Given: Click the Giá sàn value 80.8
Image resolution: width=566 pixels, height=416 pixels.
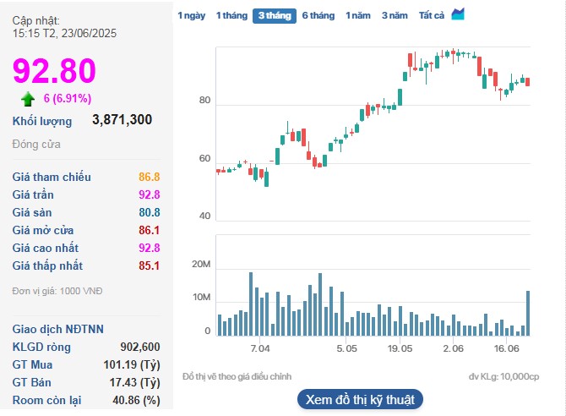Looking at the screenshot, I should pos(150,212).
